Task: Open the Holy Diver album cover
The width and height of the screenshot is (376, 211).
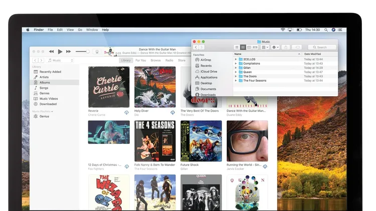Action: click(x=155, y=87)
